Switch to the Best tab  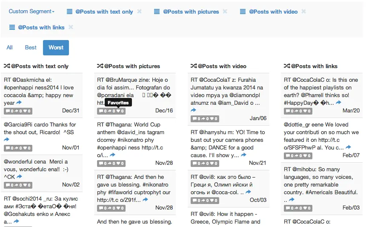31,48
